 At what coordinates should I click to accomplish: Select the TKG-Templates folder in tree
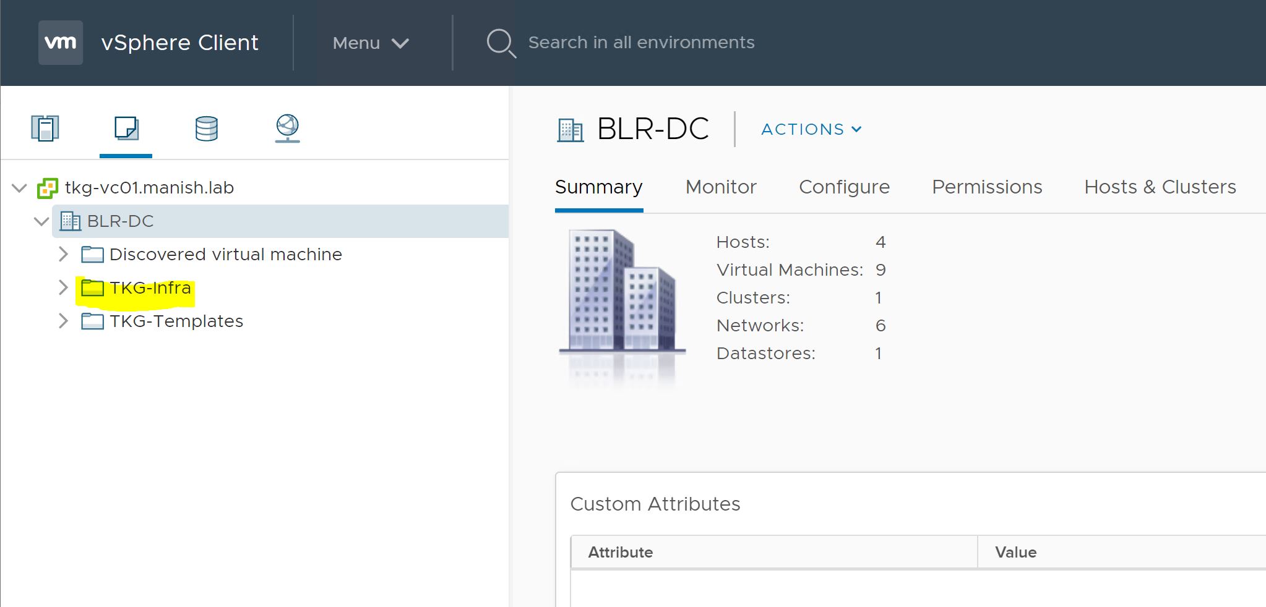(176, 321)
